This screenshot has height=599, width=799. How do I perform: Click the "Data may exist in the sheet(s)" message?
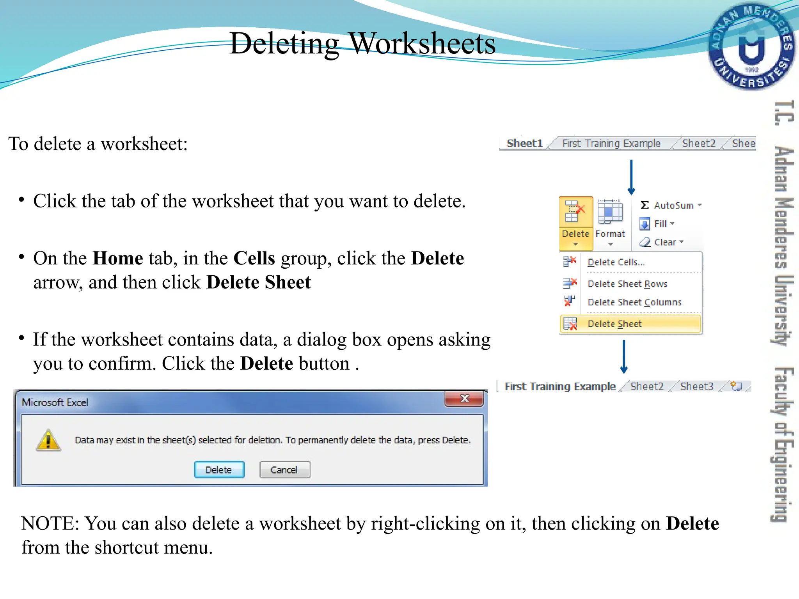[273, 440]
